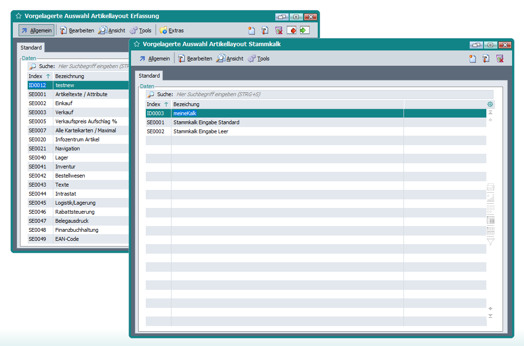Click the chart icon beside the grid

click(491, 198)
